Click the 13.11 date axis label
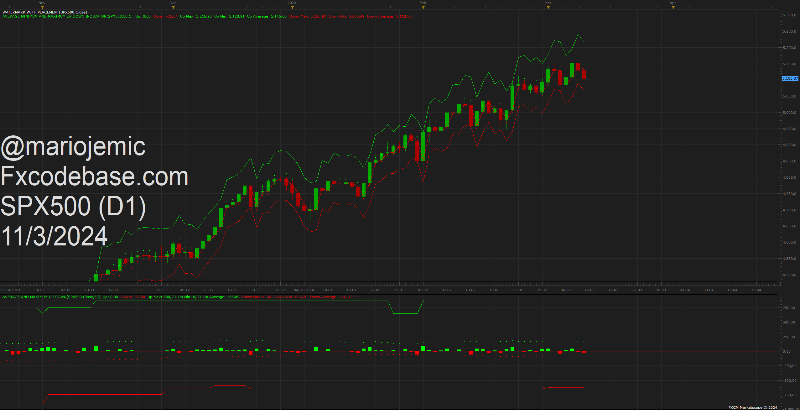The height and width of the screenshot is (410, 800). pyautogui.click(x=90, y=290)
